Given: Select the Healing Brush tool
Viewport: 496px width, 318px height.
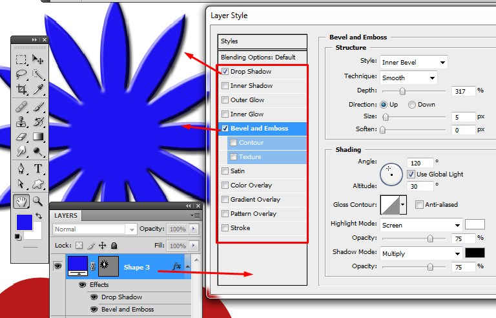Looking at the screenshot, I should [x=21, y=107].
